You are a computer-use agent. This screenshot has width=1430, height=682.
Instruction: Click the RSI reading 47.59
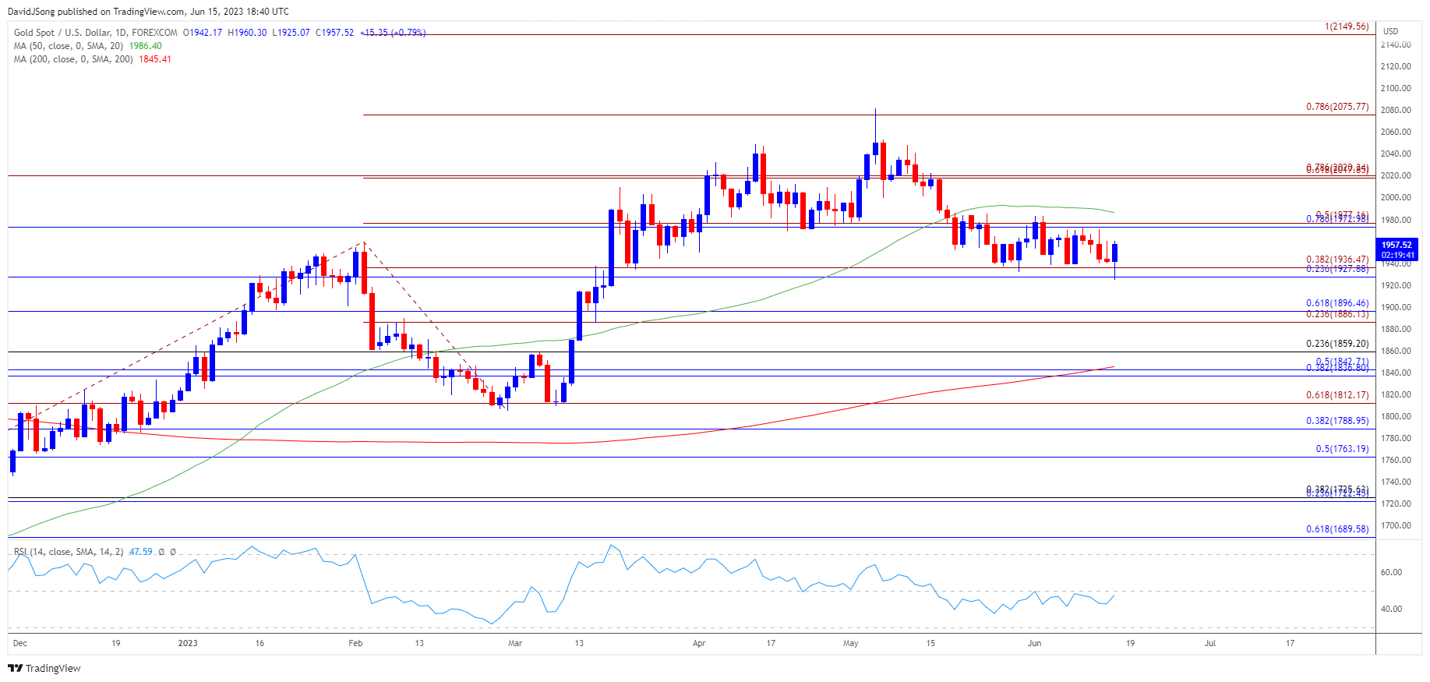click(x=140, y=552)
